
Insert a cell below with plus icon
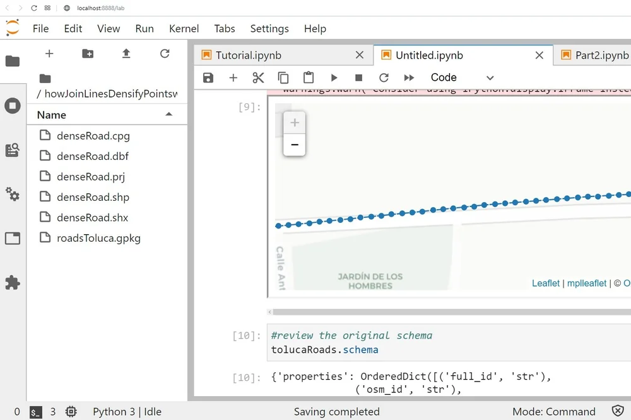[233, 77]
